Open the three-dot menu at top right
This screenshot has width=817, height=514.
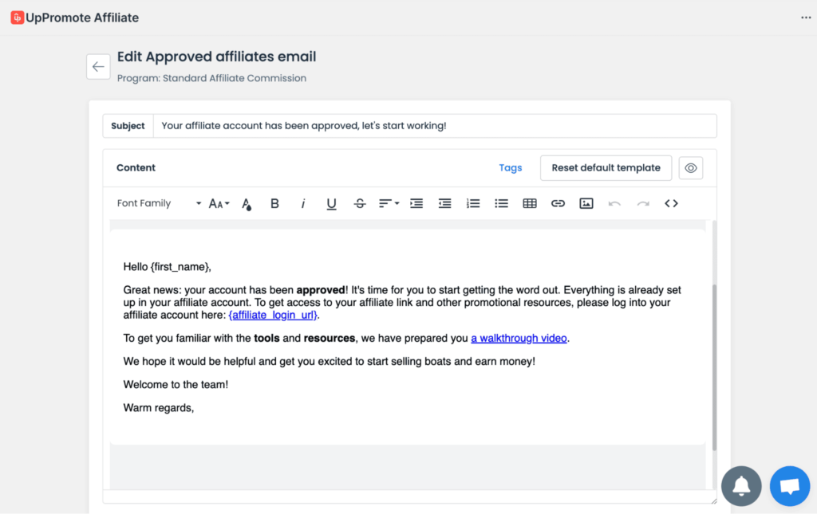(x=806, y=18)
